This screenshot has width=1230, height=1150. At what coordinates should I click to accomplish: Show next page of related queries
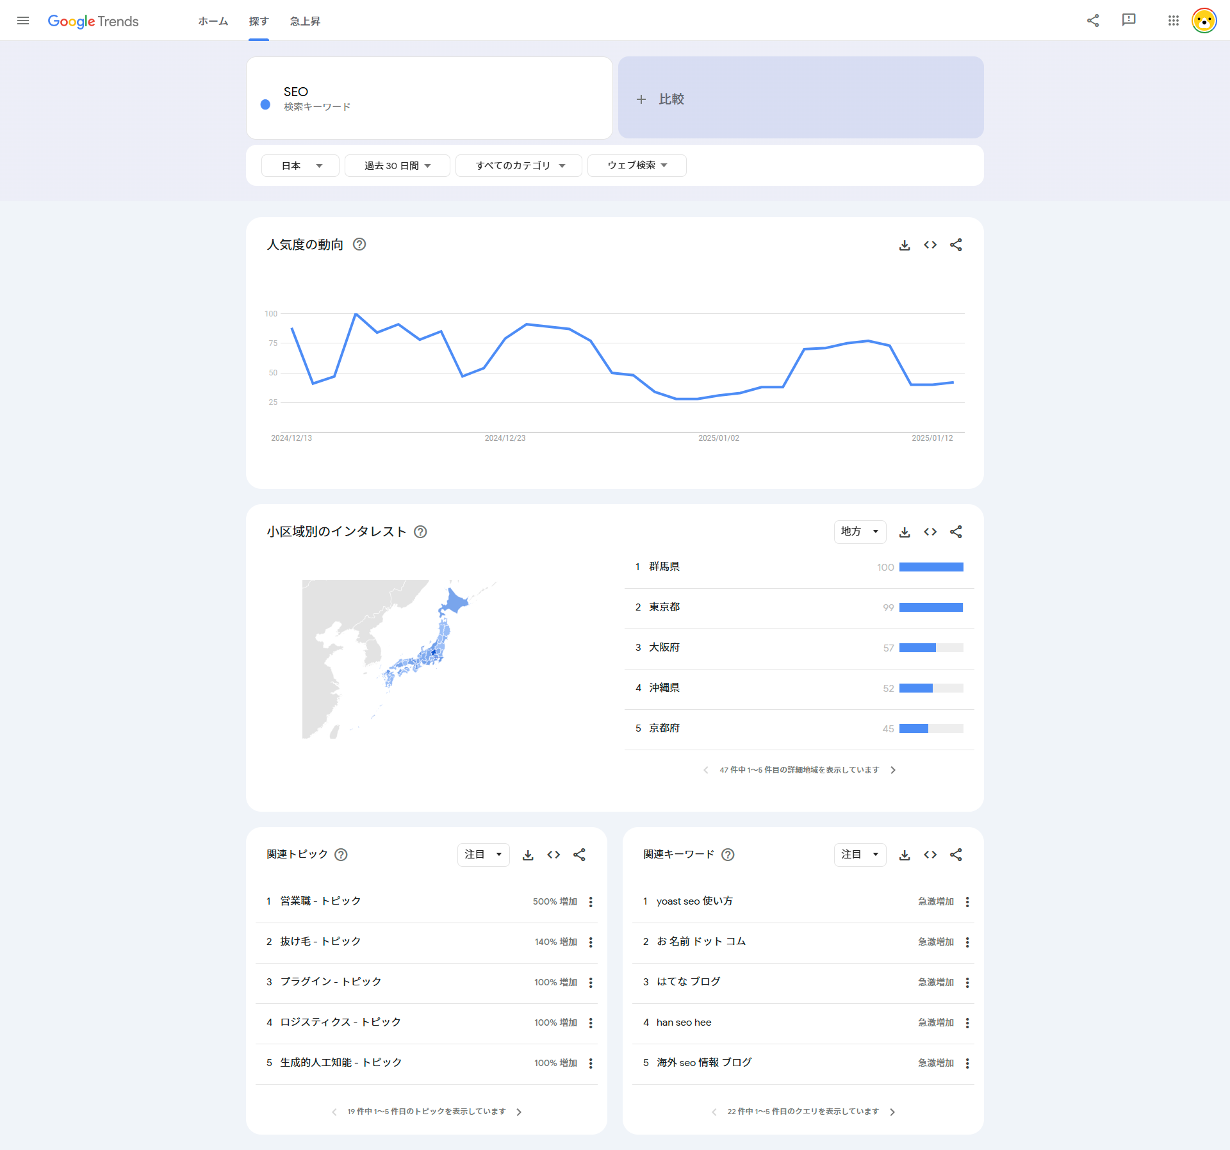(892, 1112)
